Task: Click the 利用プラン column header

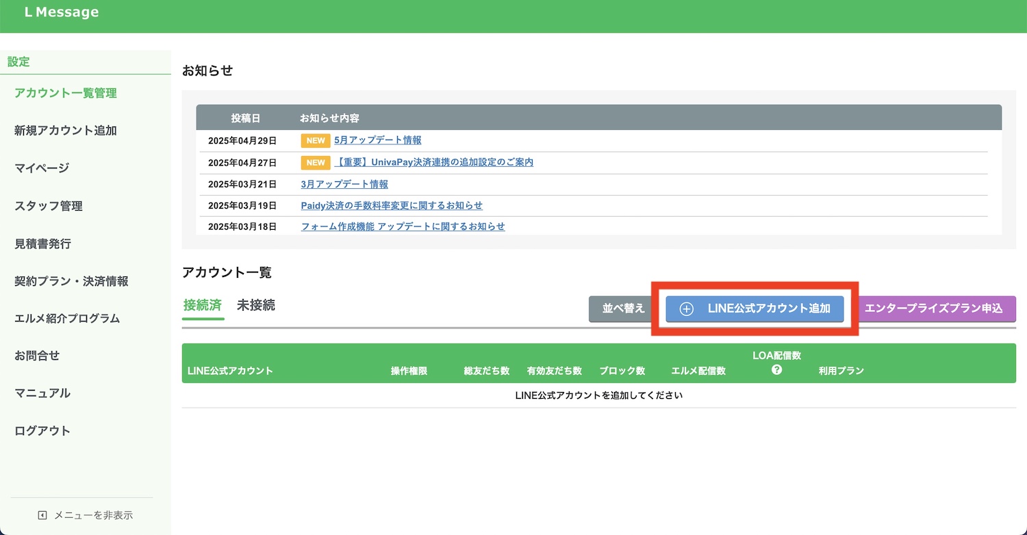Action: pos(841,371)
